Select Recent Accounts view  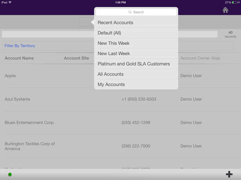tap(136, 22)
